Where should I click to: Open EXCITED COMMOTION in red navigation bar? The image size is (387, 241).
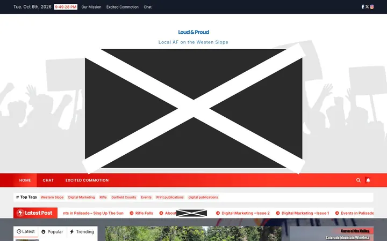click(x=87, y=180)
